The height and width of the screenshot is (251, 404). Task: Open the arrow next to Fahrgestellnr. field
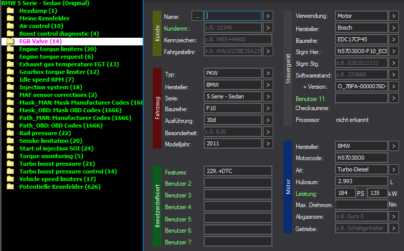[268, 51]
